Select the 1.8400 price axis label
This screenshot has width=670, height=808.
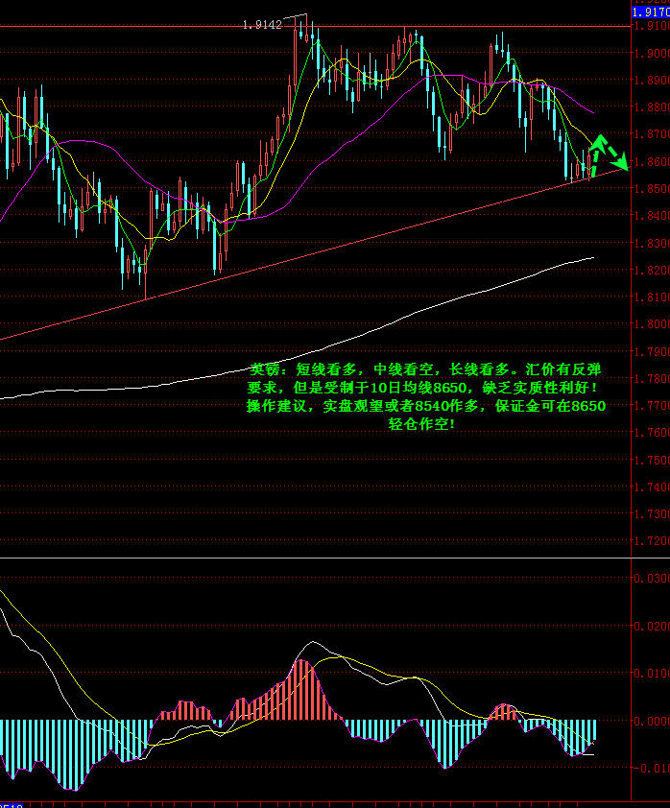(x=652, y=215)
